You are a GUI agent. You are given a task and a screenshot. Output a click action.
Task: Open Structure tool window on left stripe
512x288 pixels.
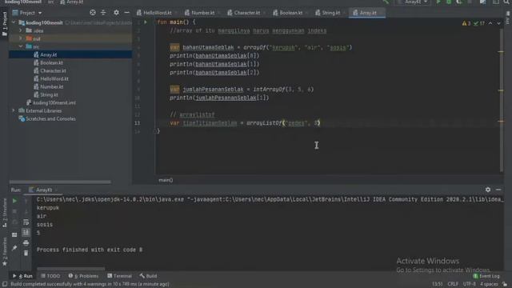5,213
